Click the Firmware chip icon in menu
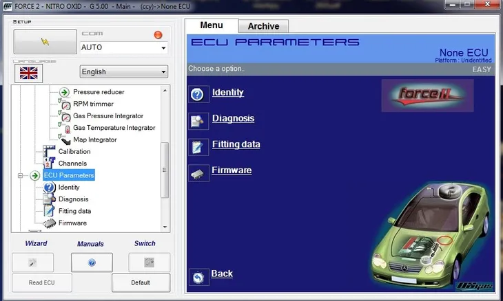This screenshot has width=503, height=301. pos(198,172)
